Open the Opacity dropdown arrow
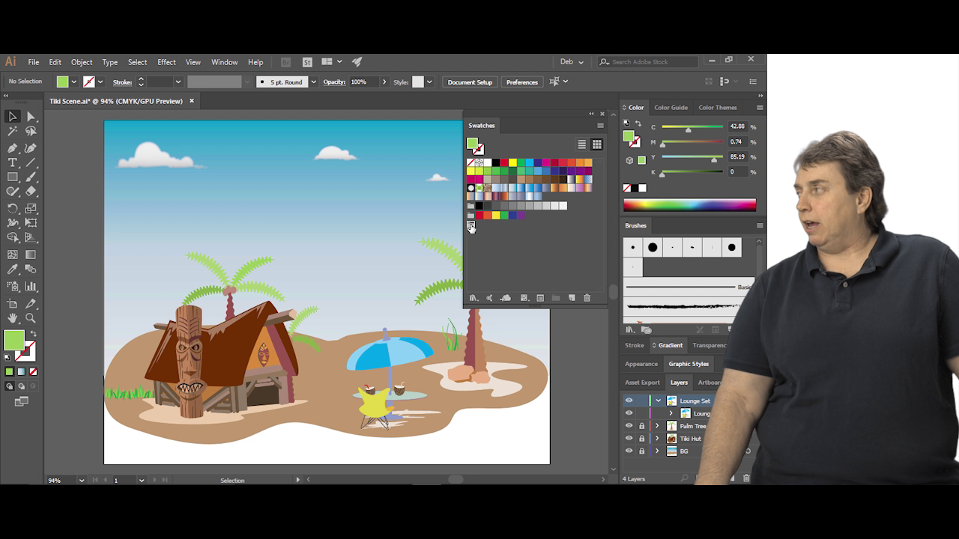Image resolution: width=959 pixels, height=539 pixels. click(384, 82)
